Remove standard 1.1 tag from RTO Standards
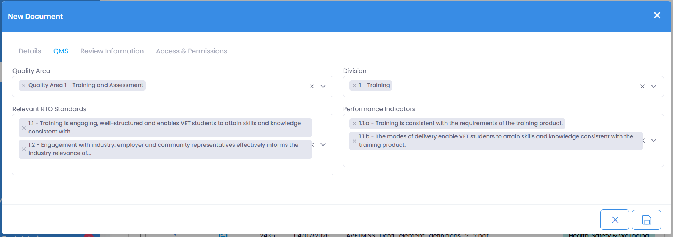The width and height of the screenshot is (673, 237). [24, 128]
